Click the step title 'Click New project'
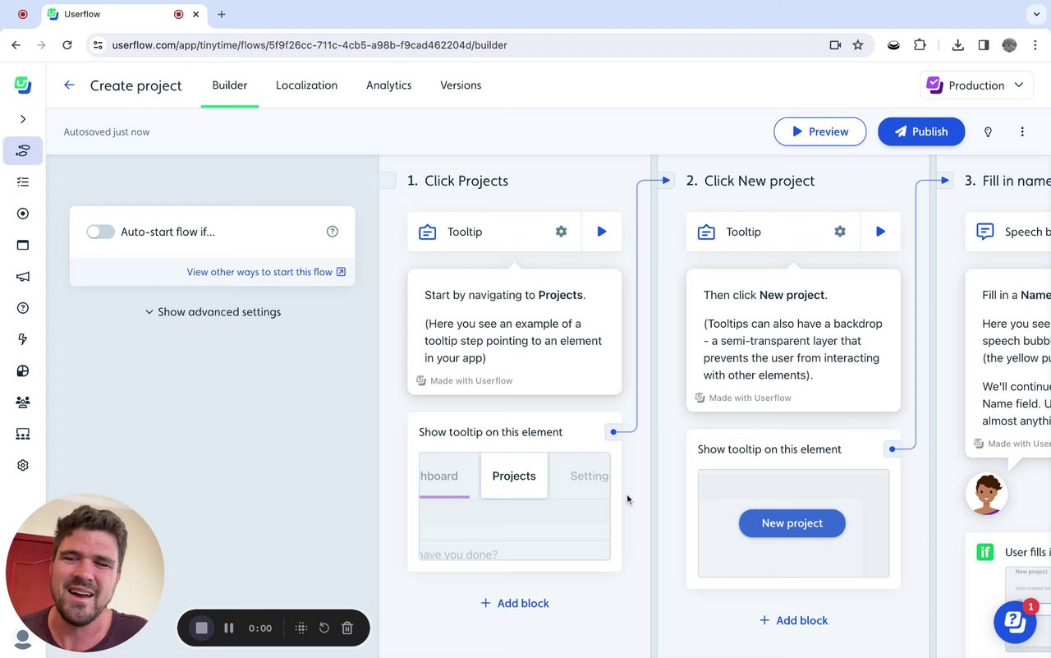Screen dimensions: 1051x658 point(760,181)
